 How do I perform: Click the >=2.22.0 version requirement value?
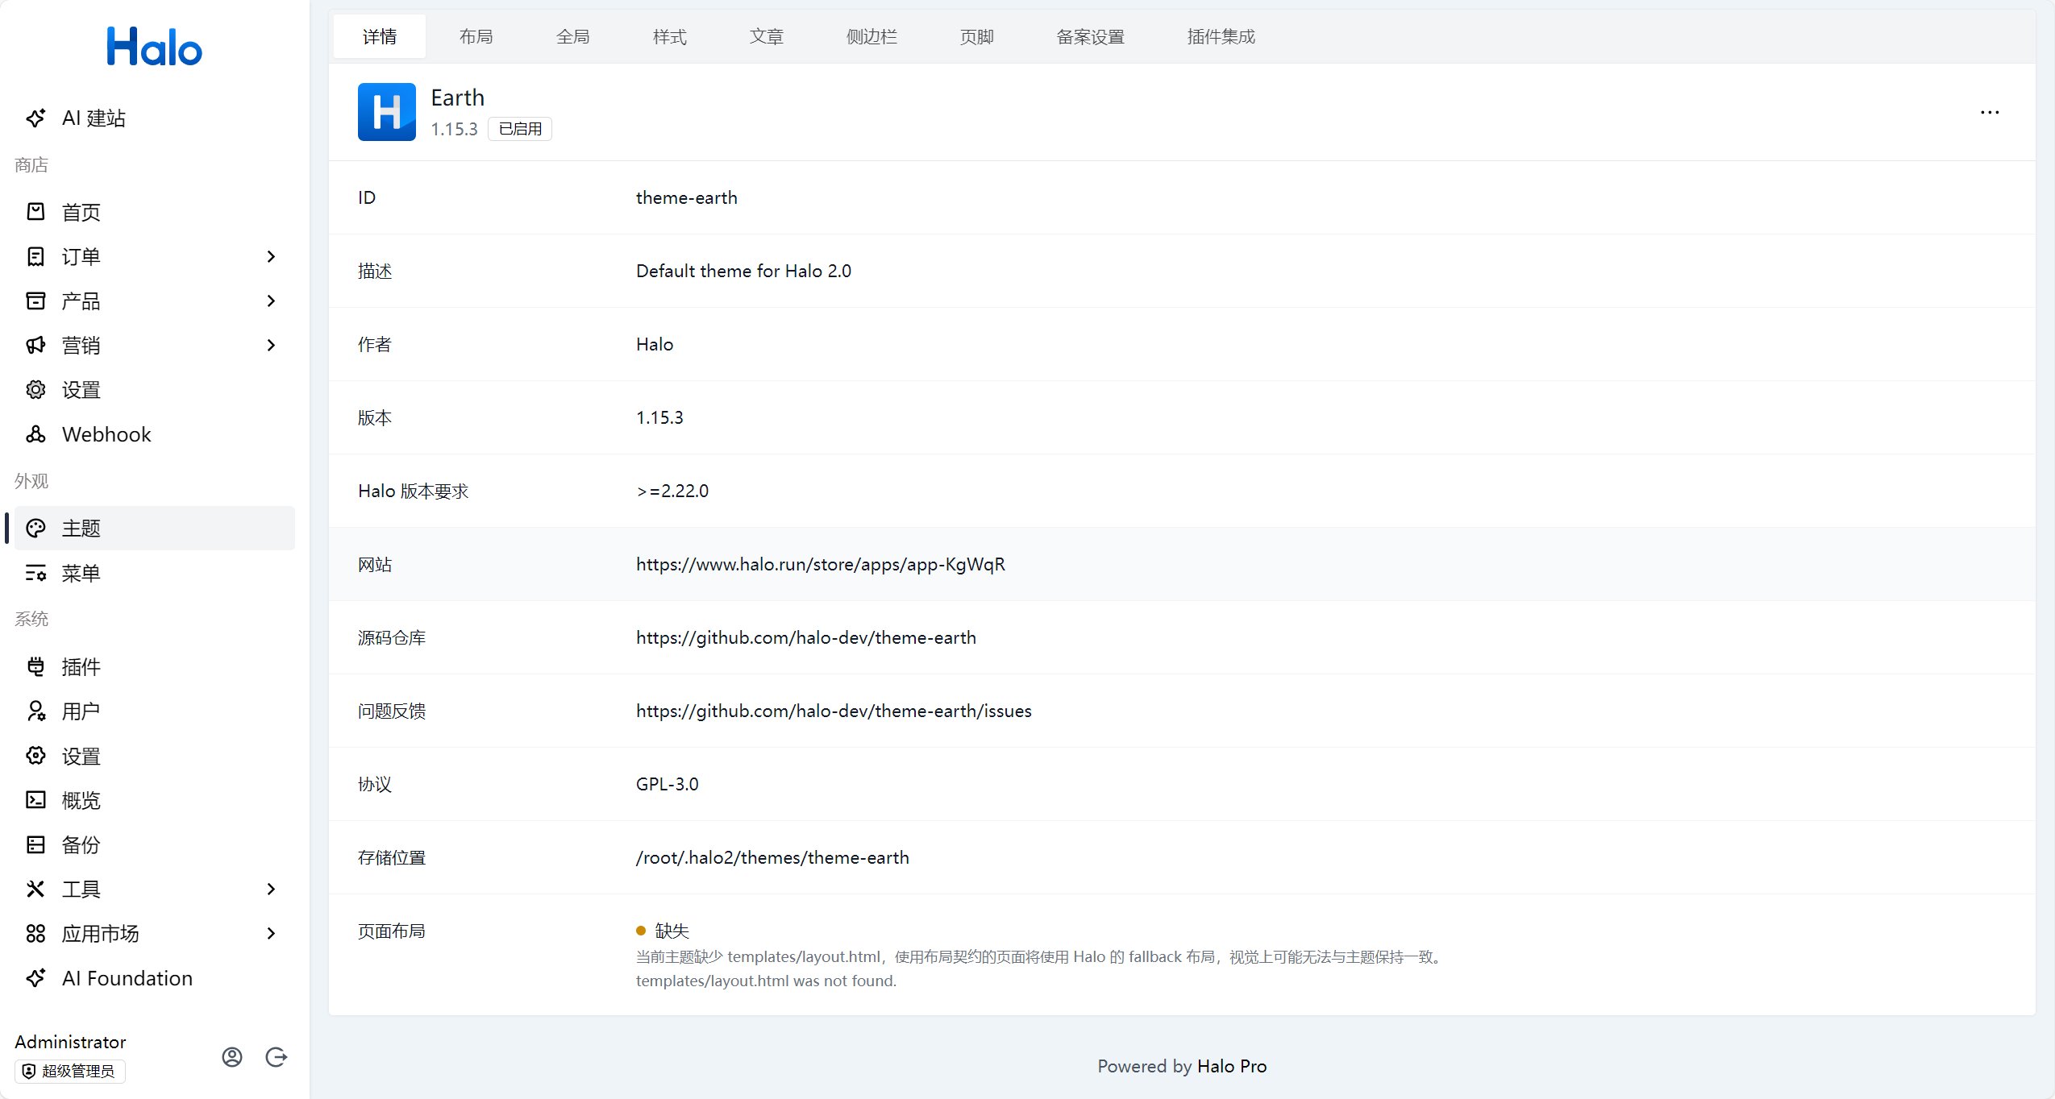672,491
